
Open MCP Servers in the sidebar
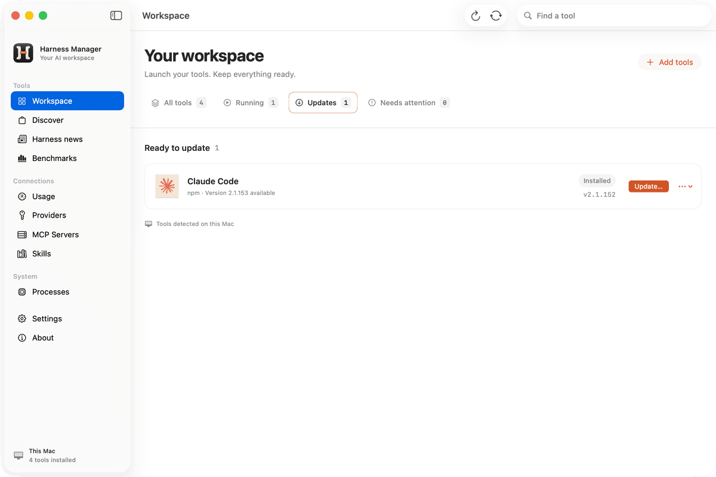(x=67, y=234)
